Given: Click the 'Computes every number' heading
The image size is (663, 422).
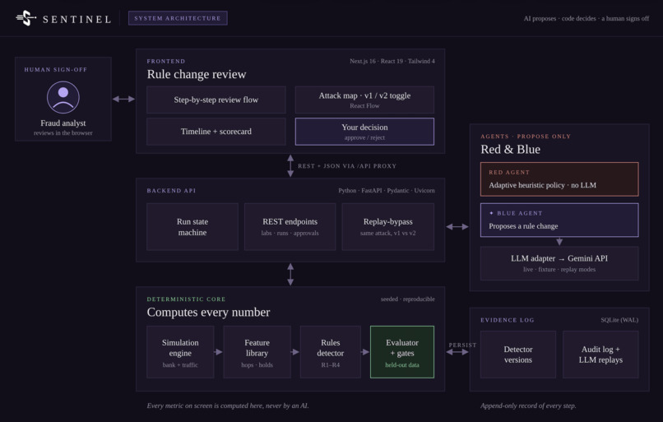Looking at the screenshot, I should [208, 312].
